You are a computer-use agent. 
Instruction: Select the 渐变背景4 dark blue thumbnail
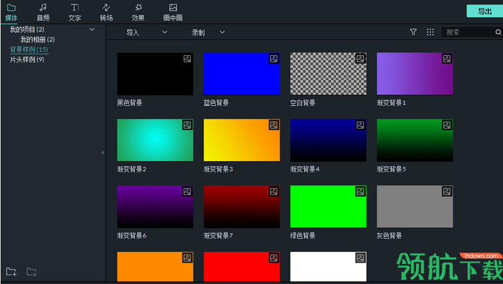pos(328,141)
